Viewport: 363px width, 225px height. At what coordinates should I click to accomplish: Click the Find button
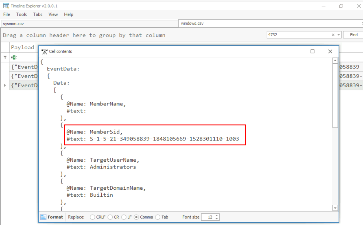coord(353,35)
